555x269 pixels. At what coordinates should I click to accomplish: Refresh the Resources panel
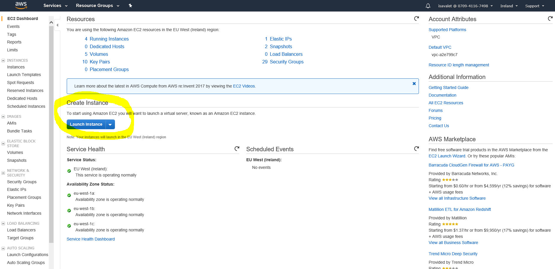416,19
